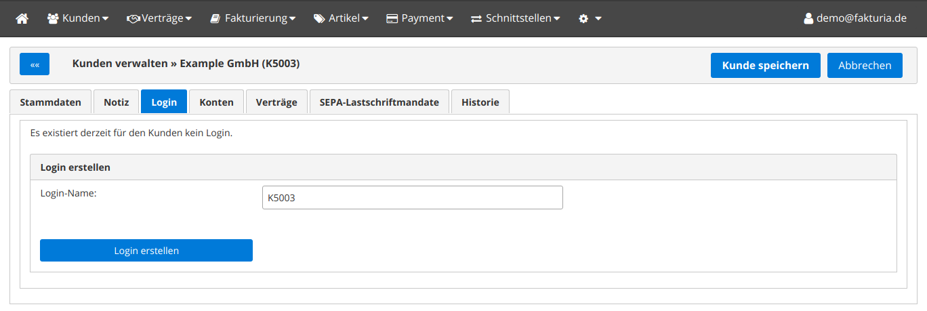The image size is (927, 311).
Task: Switch to the Stammdaten tab
Action: pos(51,102)
